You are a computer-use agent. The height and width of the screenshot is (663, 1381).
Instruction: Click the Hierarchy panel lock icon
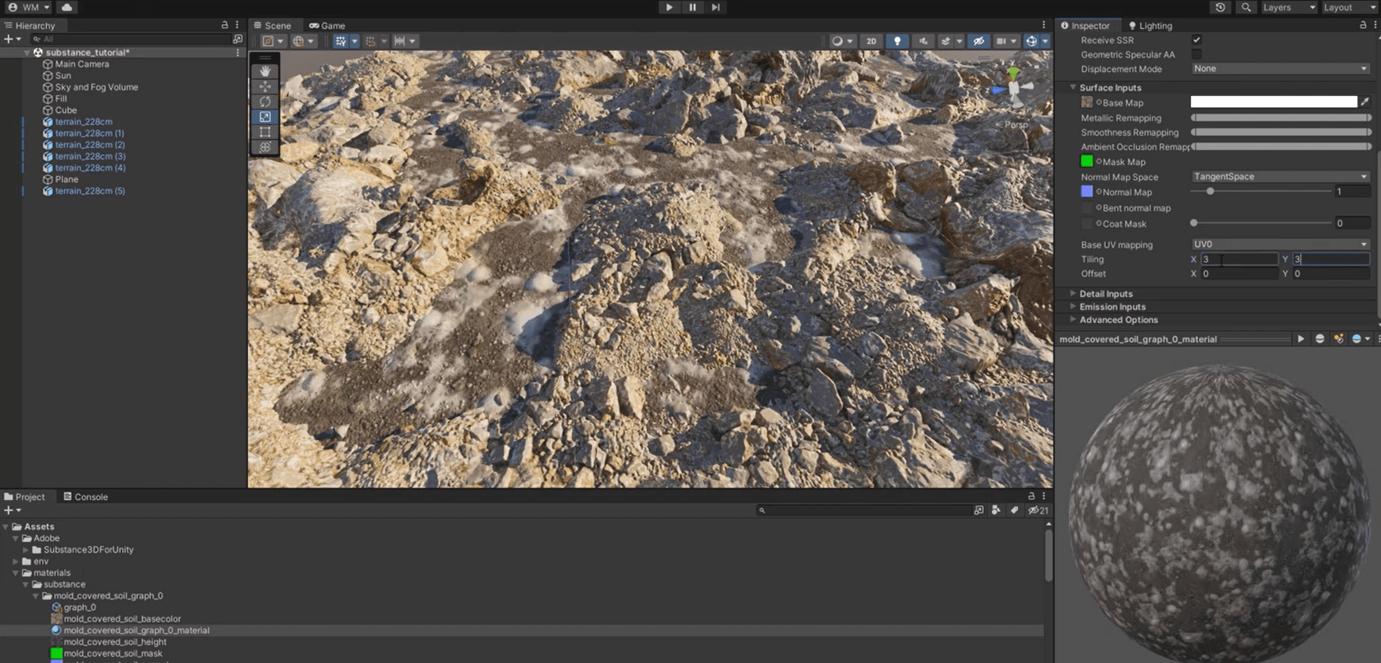click(x=224, y=25)
